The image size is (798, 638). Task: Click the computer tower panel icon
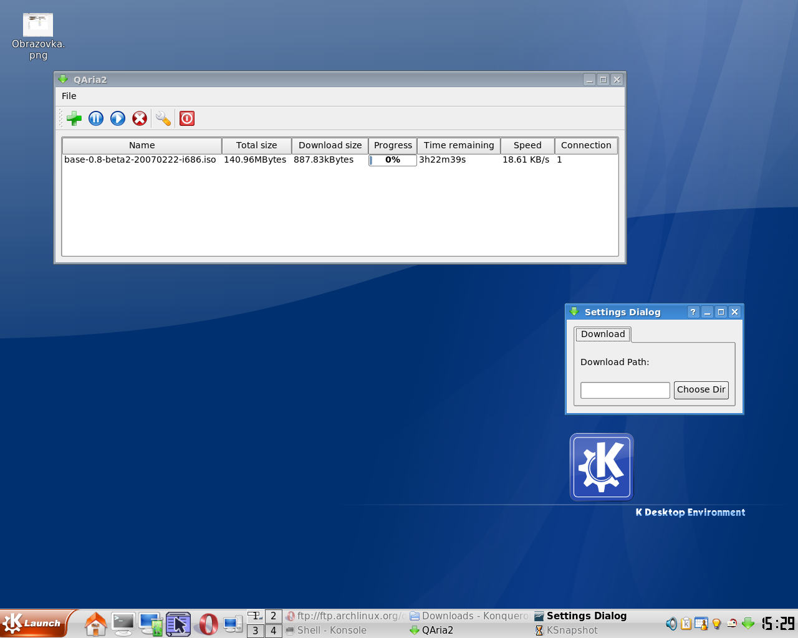coord(233,624)
